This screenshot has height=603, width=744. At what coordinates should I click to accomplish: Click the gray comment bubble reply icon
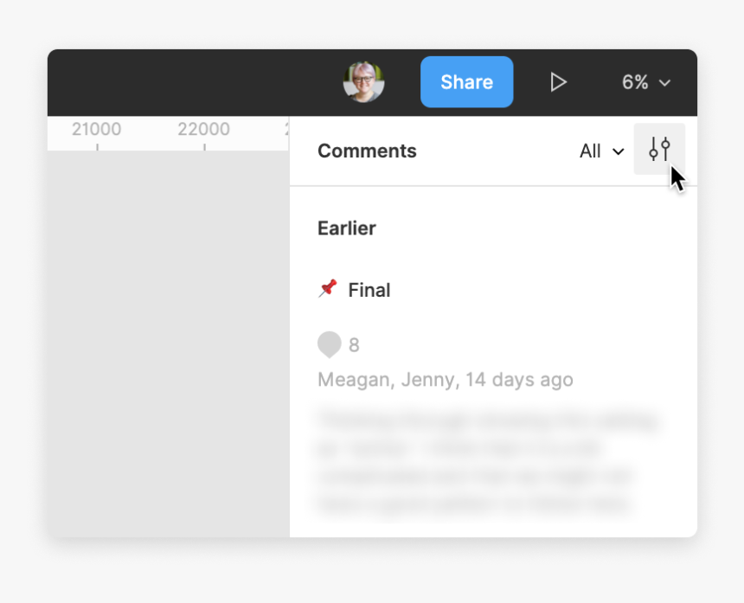[330, 344]
